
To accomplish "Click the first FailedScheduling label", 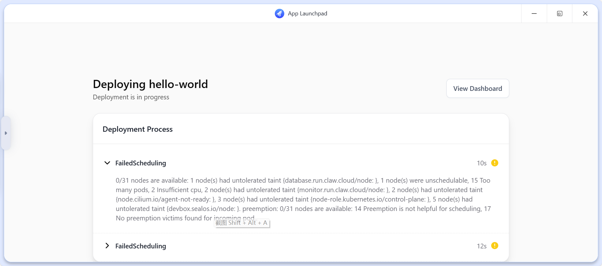I will (x=141, y=163).
